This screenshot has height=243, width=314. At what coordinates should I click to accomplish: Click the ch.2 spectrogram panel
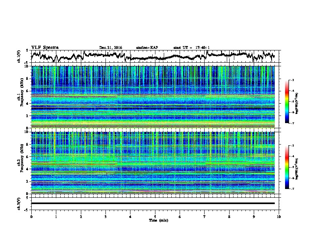[153, 163]
